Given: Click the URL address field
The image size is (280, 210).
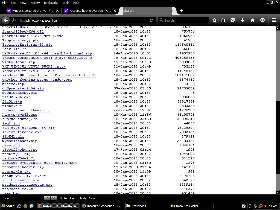Looking at the screenshot, I should pyautogui.click(x=82, y=20).
